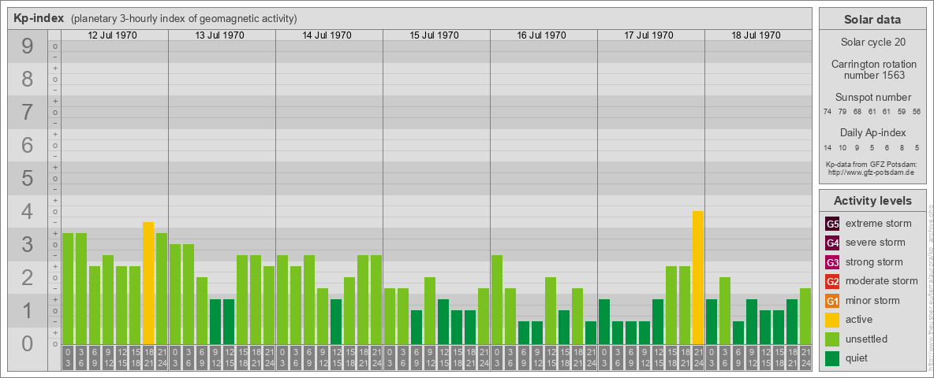Click the sunspot value 56

[916, 112]
